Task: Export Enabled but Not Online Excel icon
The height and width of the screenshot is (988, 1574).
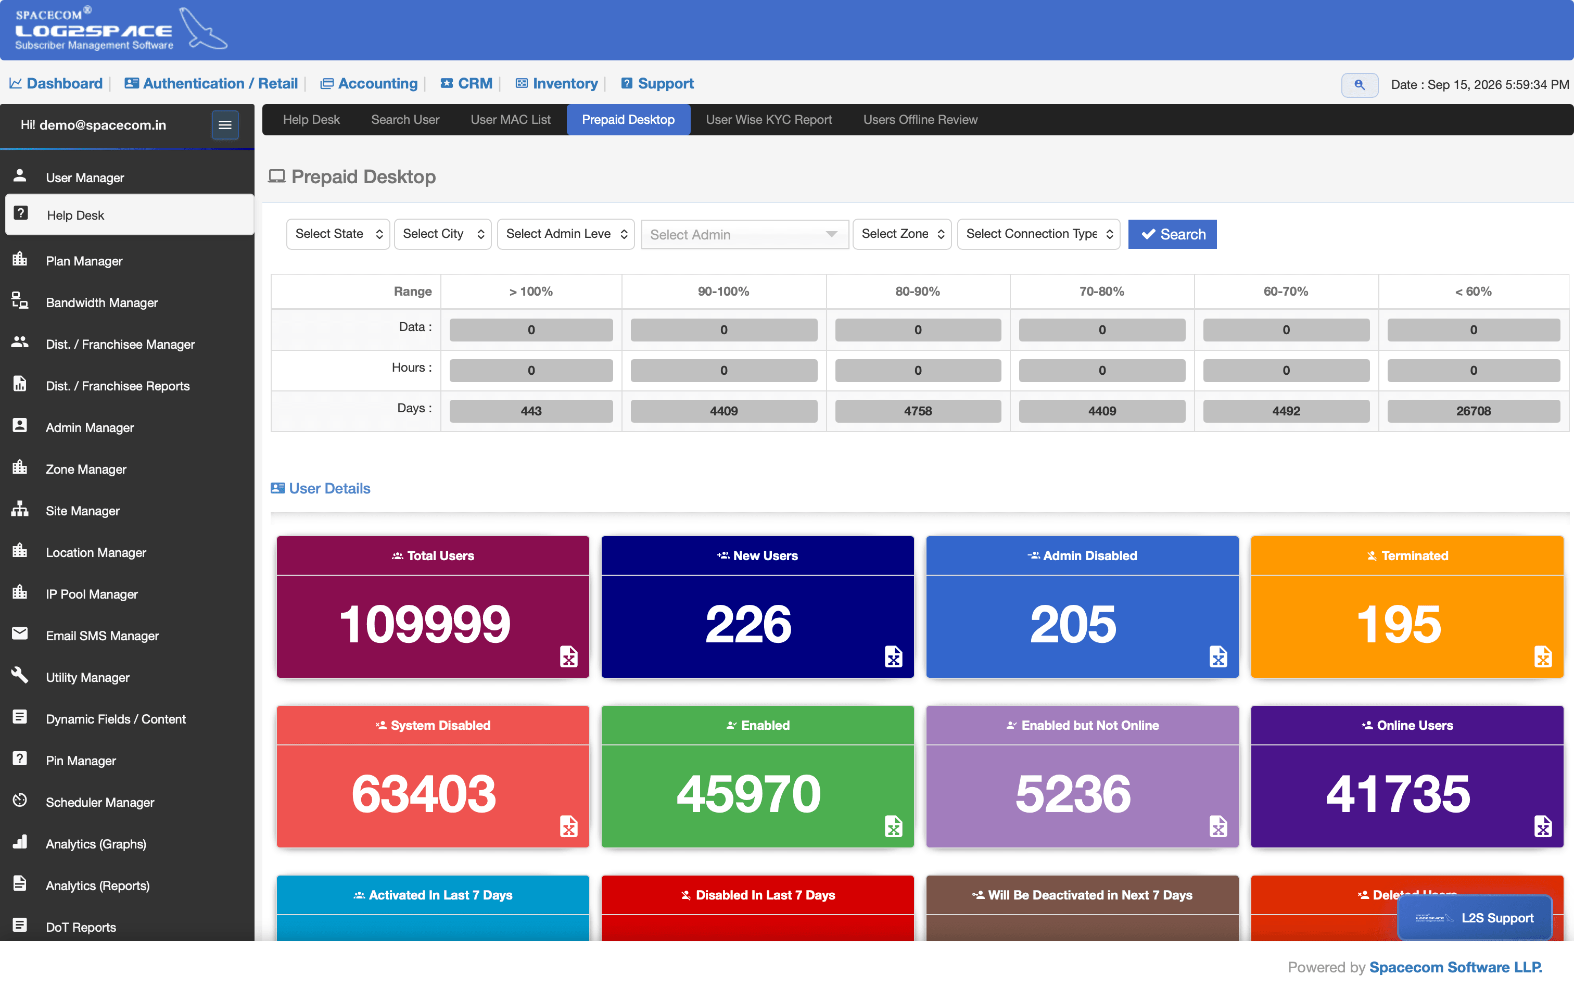Action: coord(1218,826)
